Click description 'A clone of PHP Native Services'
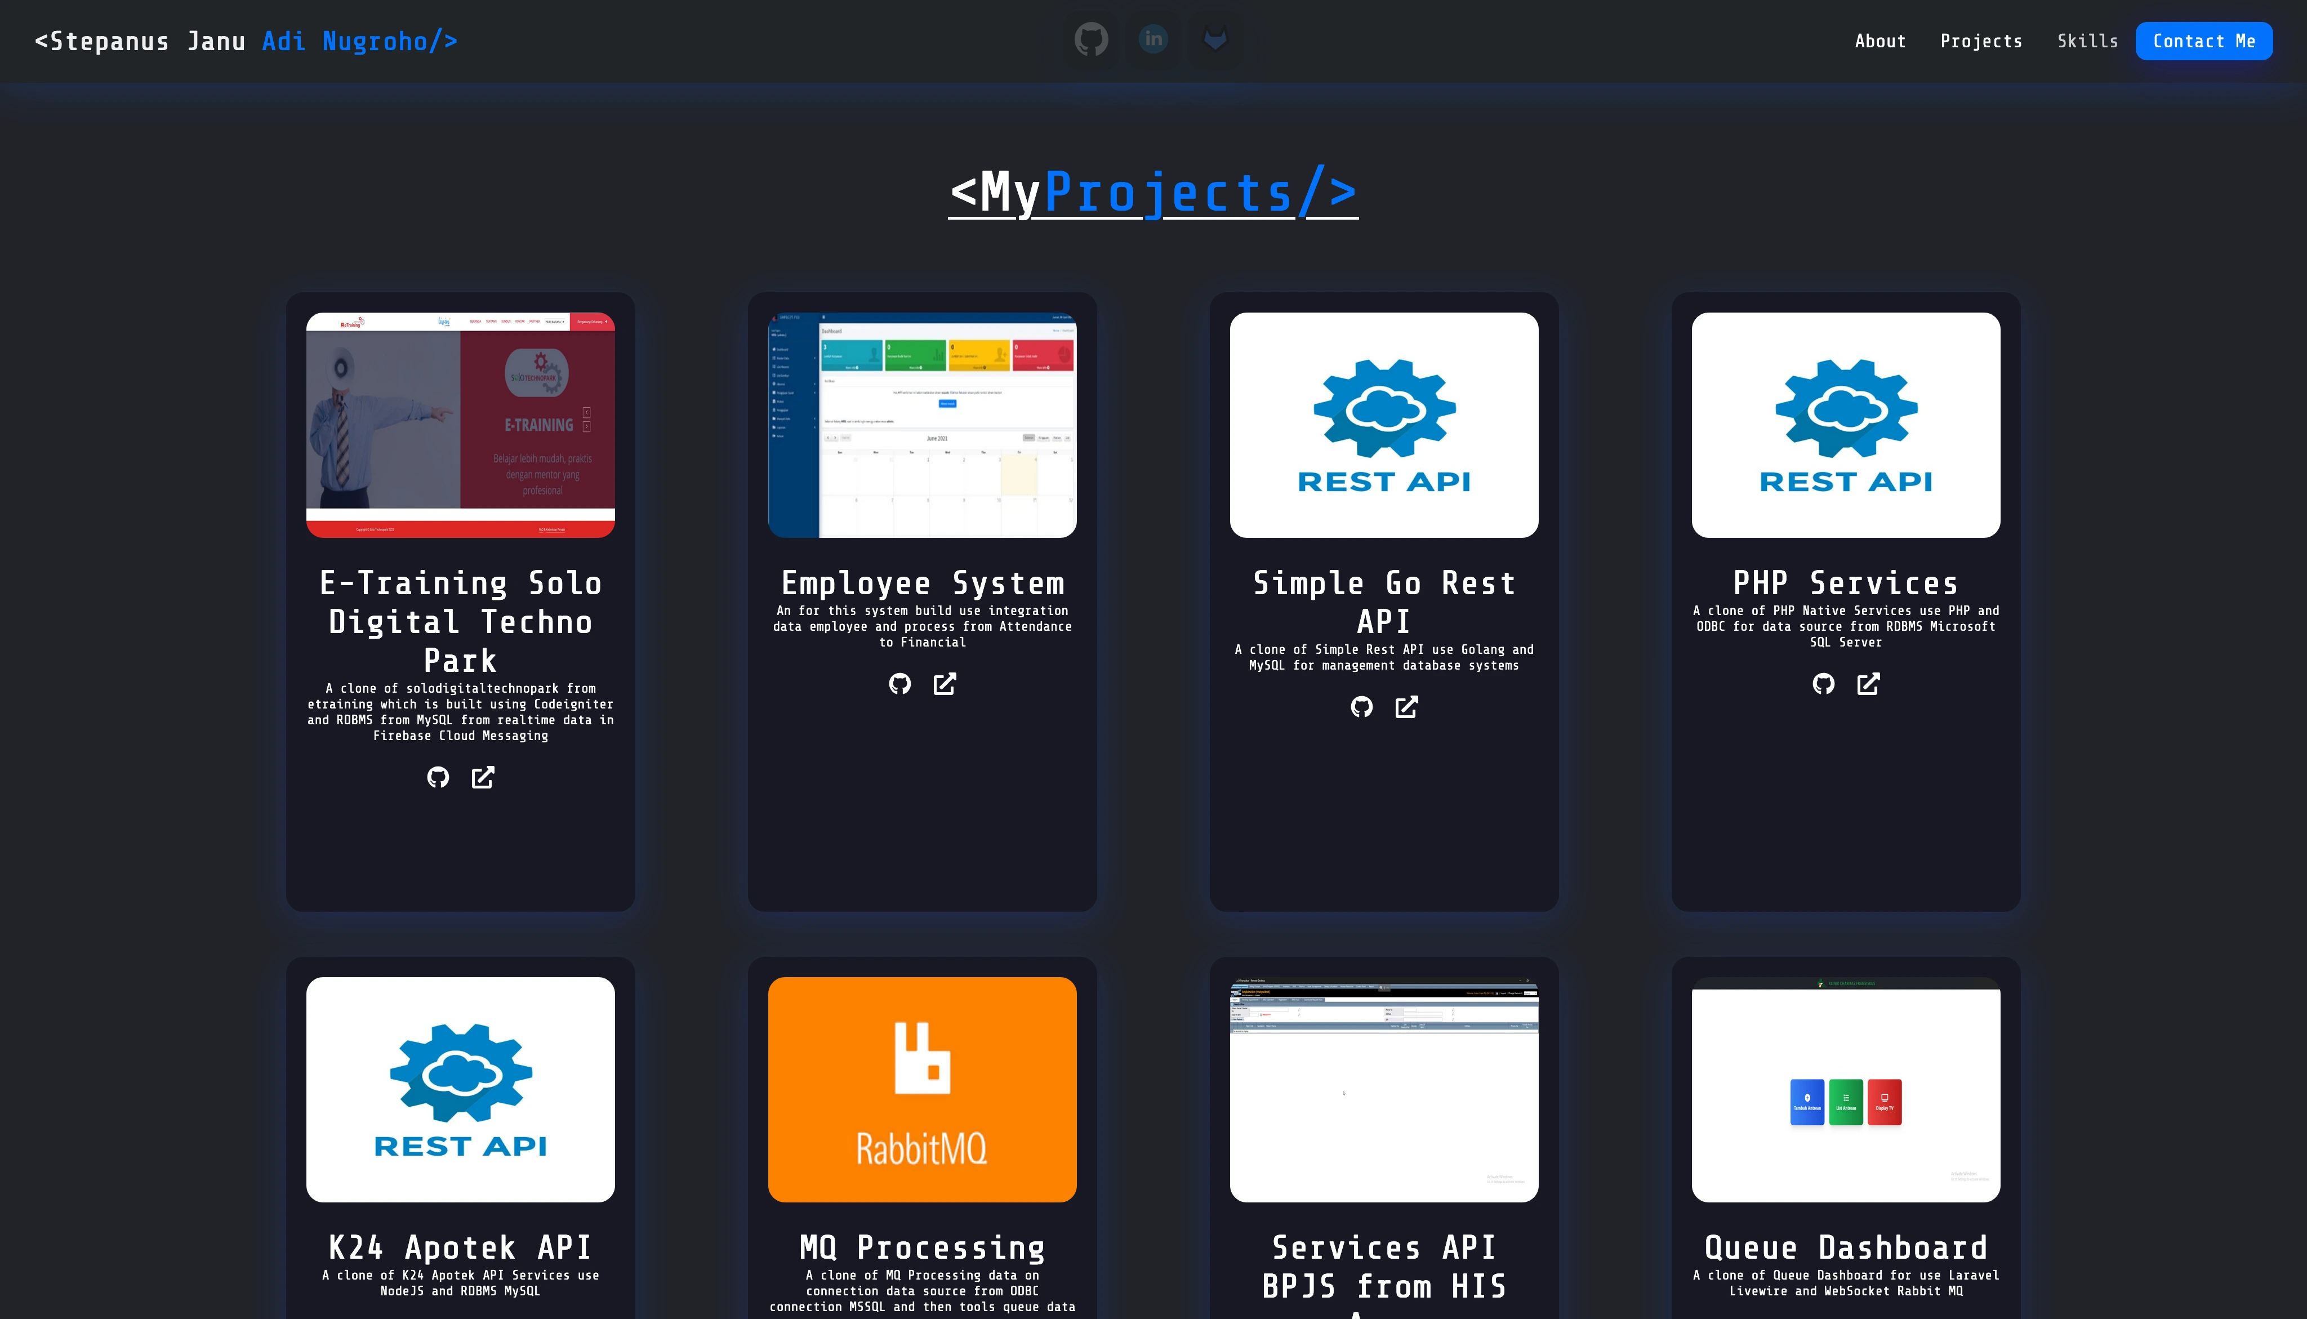The height and width of the screenshot is (1319, 2307). click(1846, 626)
